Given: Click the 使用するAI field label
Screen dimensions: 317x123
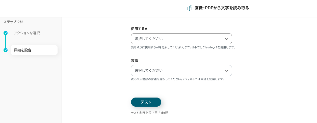Looking at the screenshot, I should click(140, 29).
